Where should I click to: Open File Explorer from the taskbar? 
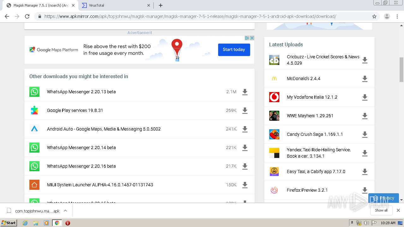[x=36, y=223]
